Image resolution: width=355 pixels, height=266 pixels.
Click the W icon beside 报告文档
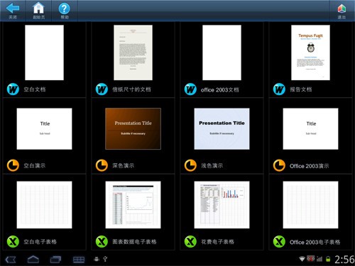[279, 89]
